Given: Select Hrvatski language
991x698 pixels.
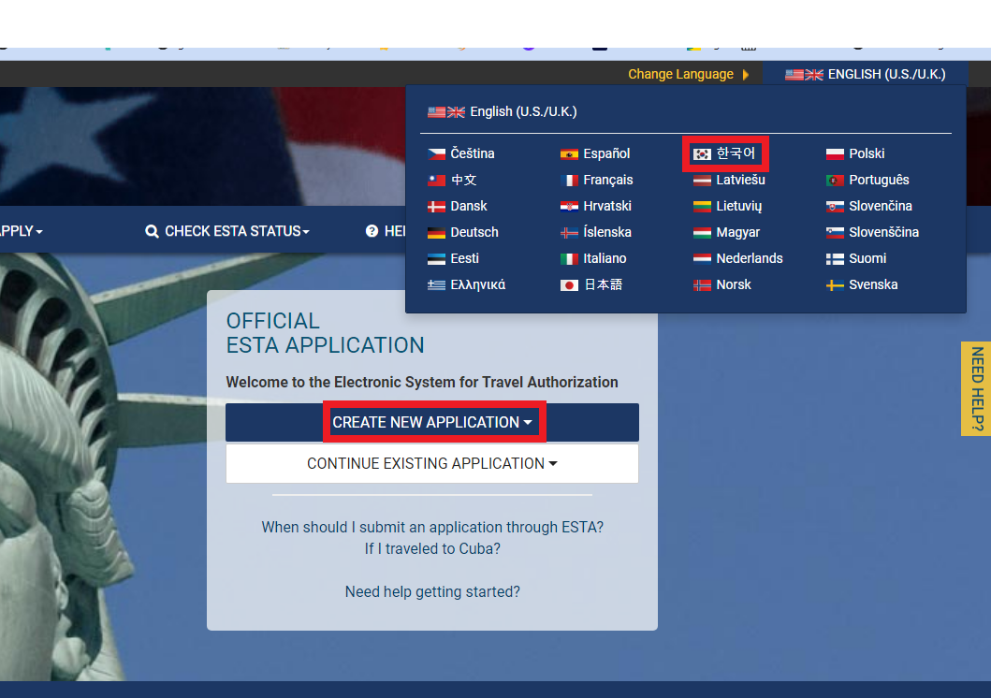Looking at the screenshot, I should click(595, 206).
